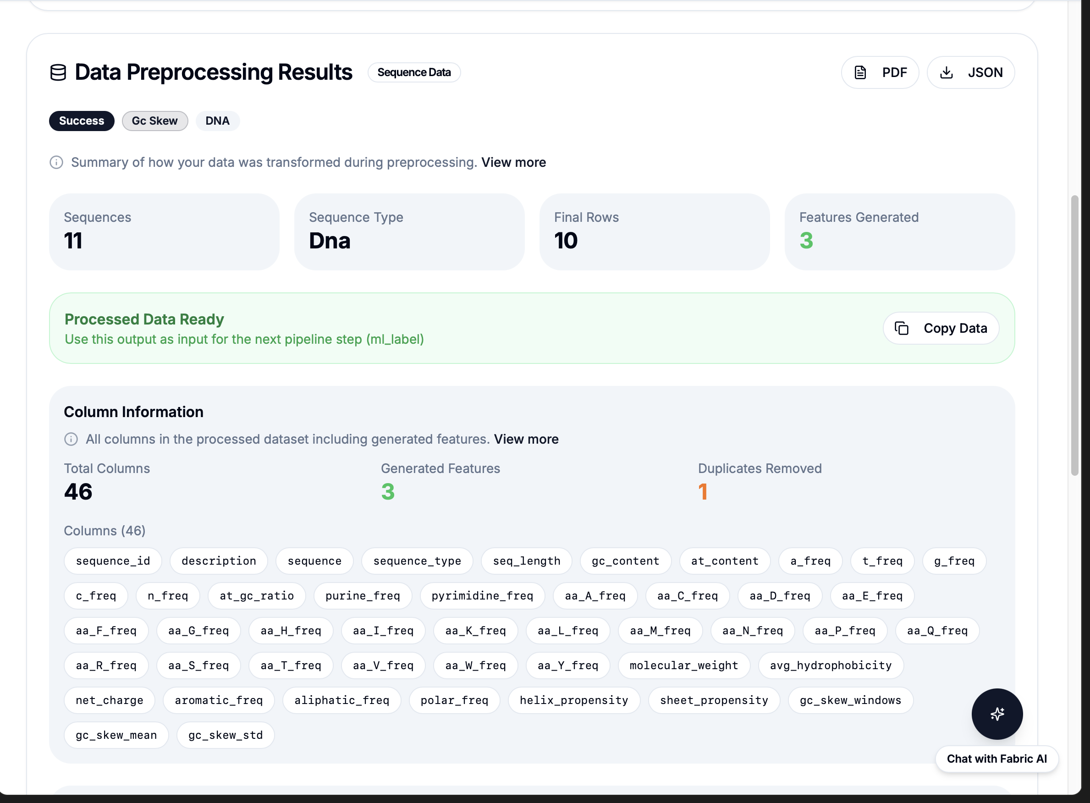The height and width of the screenshot is (803, 1090).
Task: Click the Duplicates Removed value 1
Action: pos(703,492)
